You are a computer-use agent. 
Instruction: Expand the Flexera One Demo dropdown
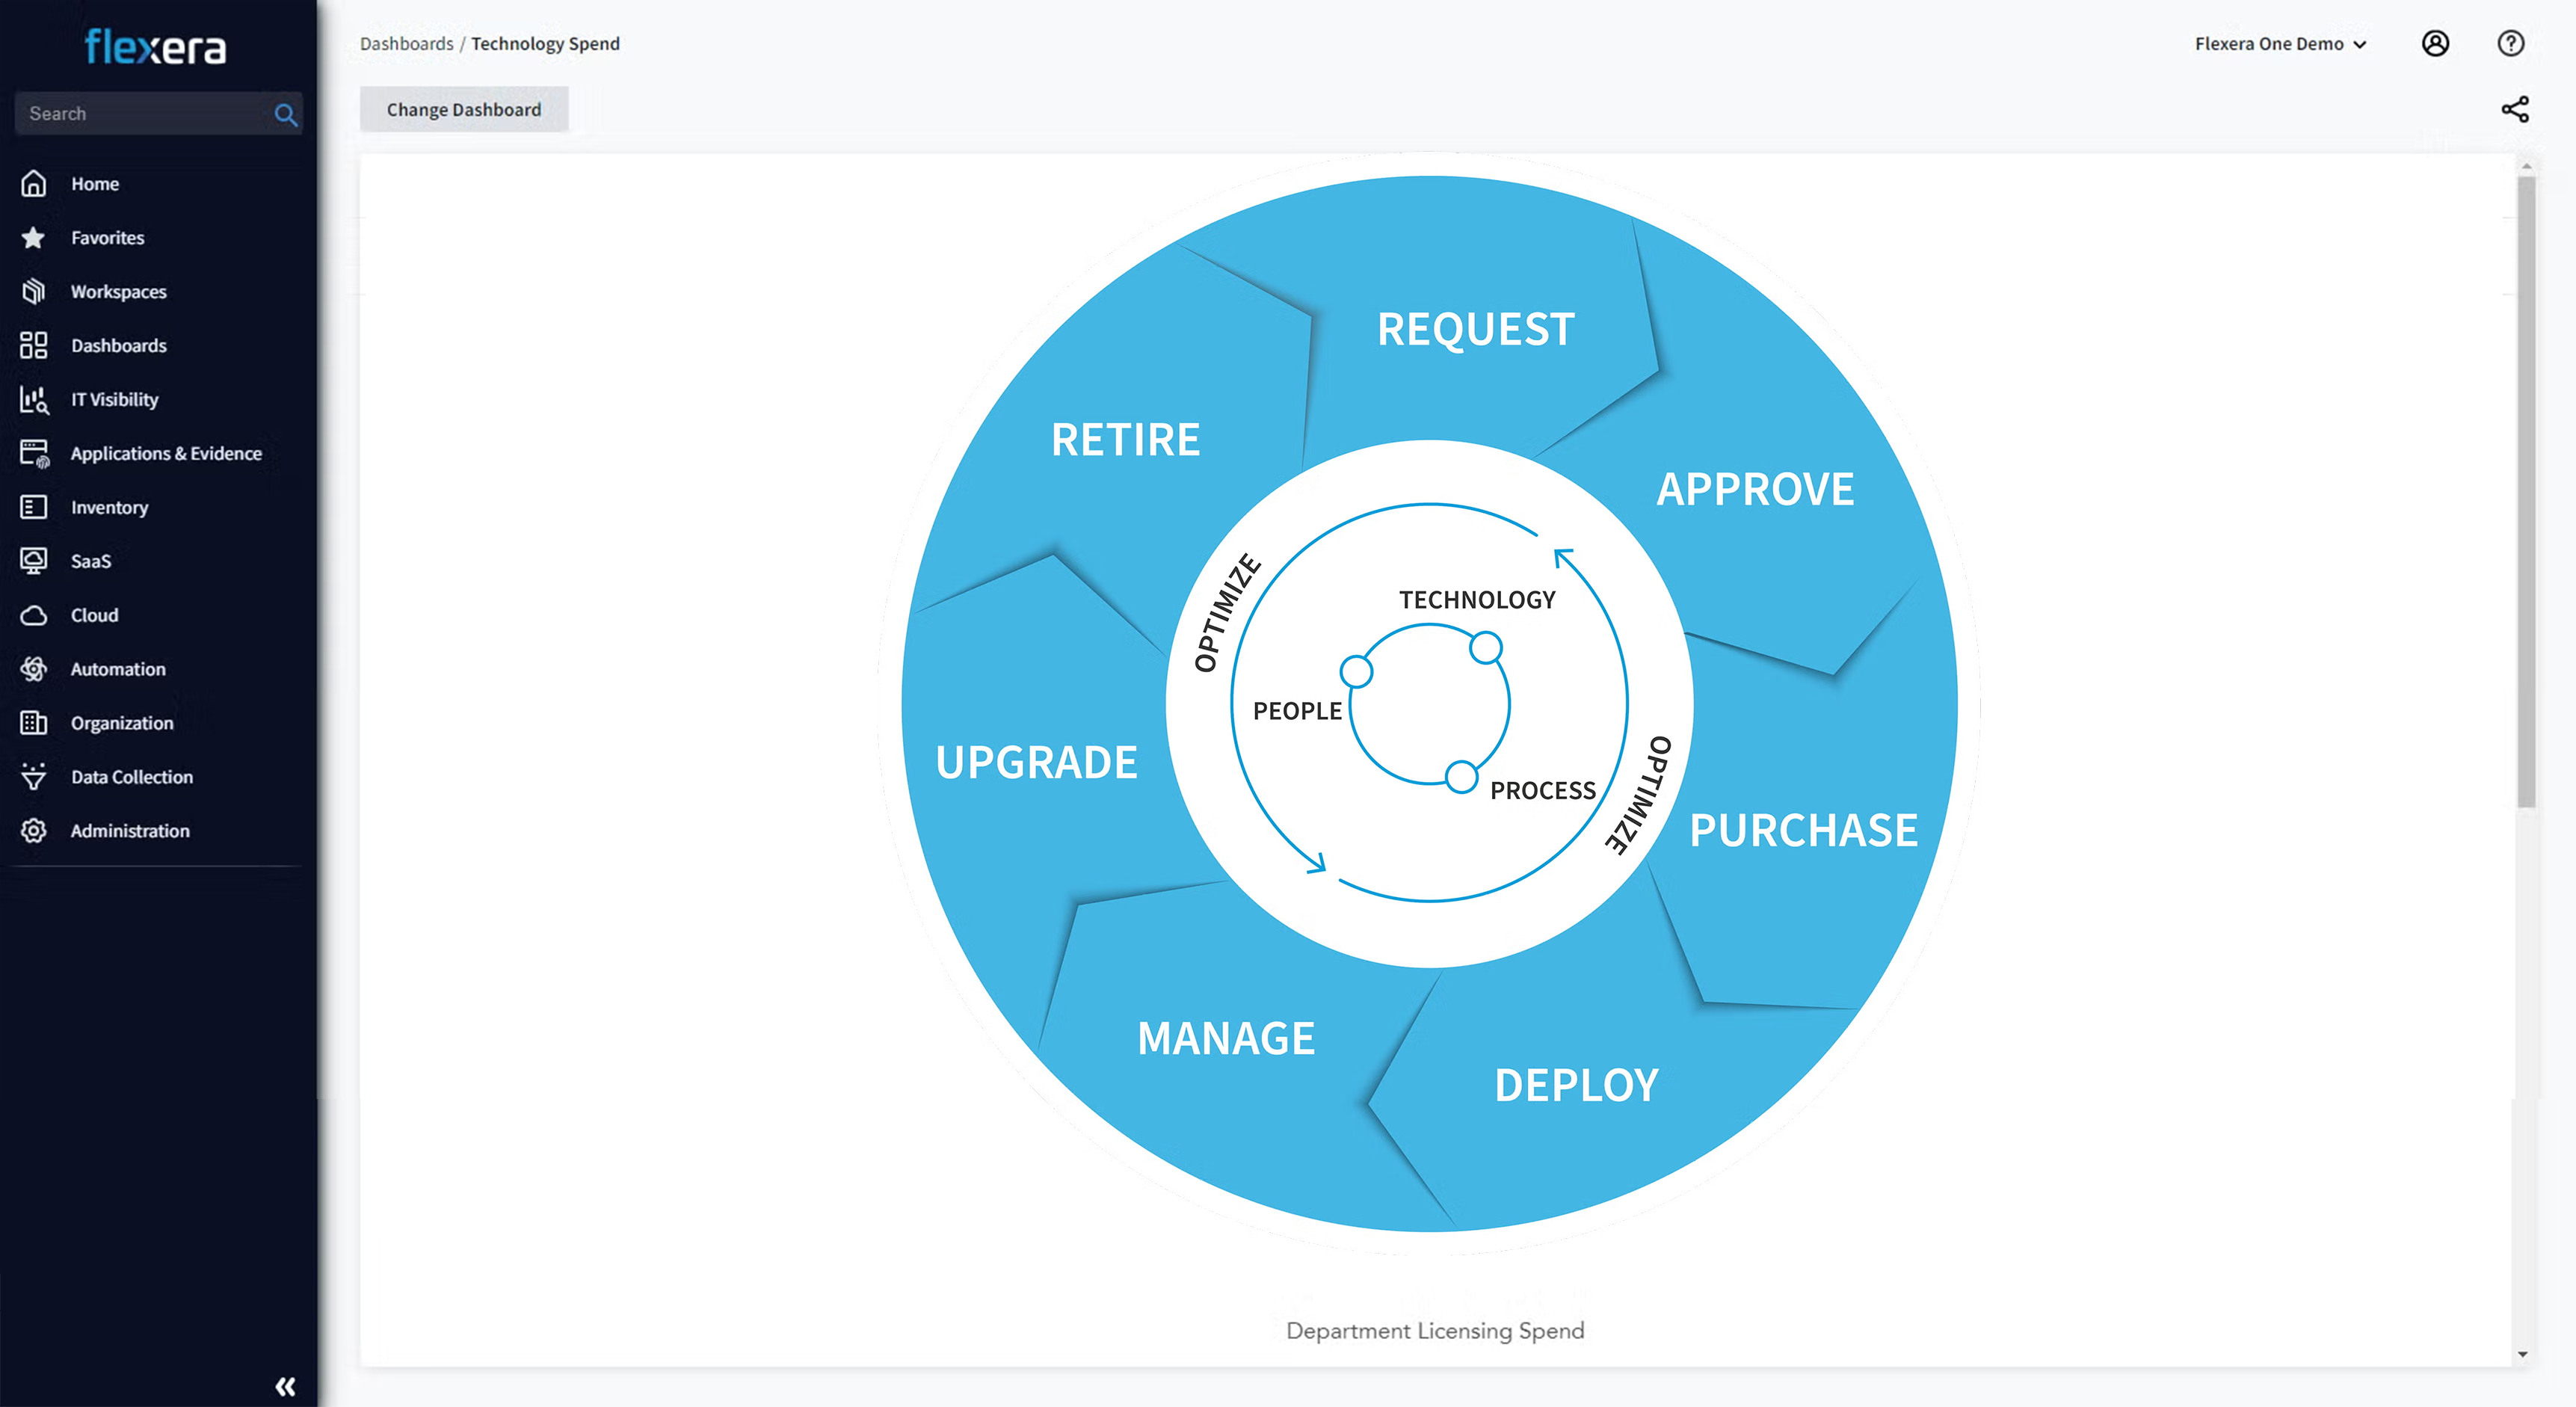click(x=2280, y=44)
